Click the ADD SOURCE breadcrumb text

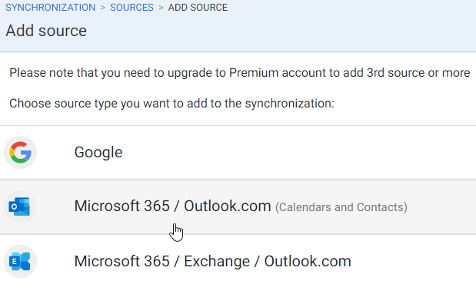[x=198, y=7]
